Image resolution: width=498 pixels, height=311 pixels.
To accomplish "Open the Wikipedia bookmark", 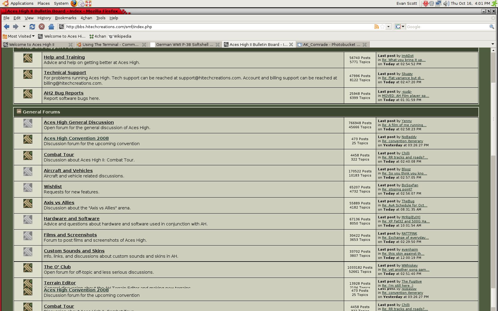I will (x=120, y=36).
